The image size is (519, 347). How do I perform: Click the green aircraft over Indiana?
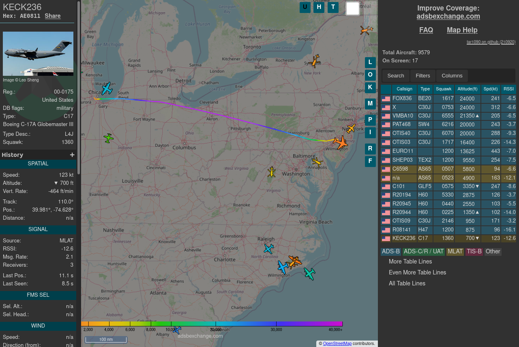point(108,138)
